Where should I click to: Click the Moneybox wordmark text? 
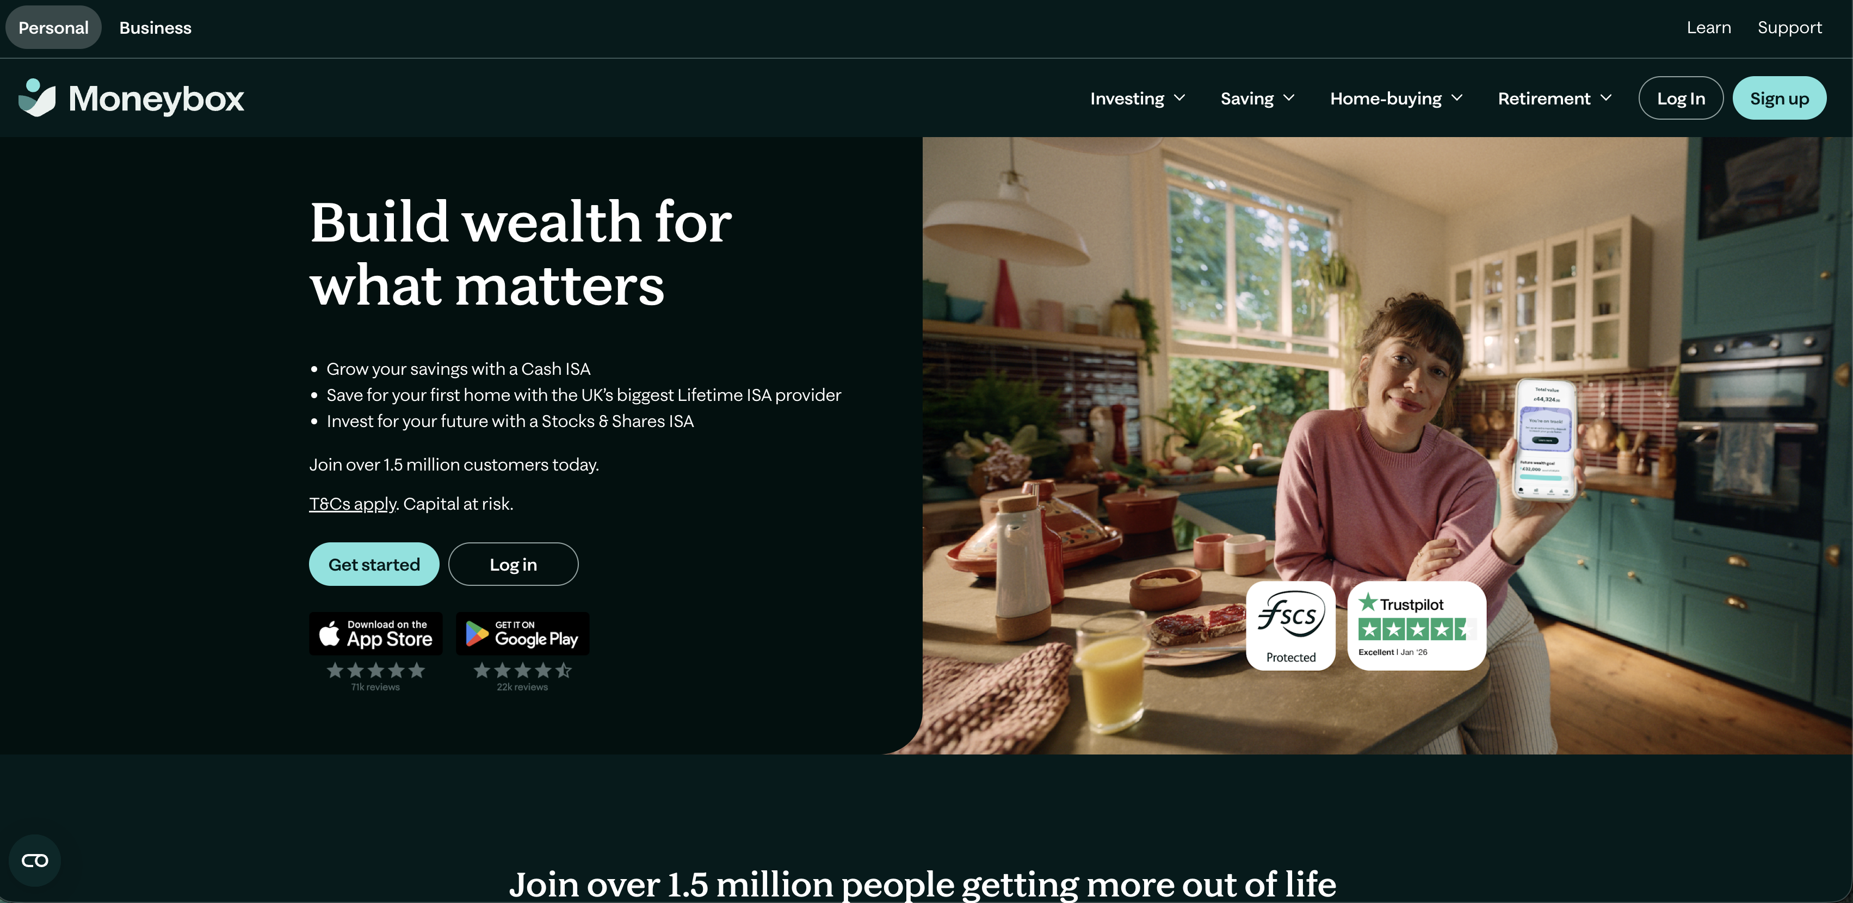tap(156, 98)
